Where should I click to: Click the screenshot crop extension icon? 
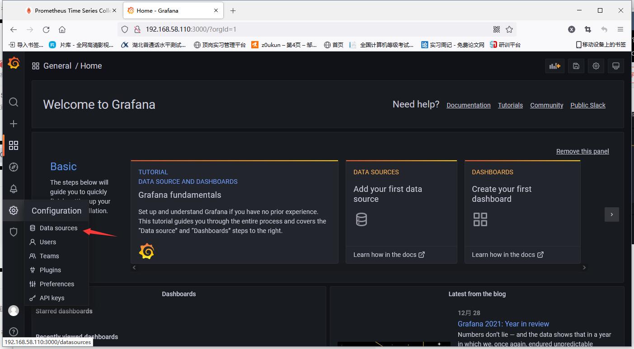pos(588,29)
